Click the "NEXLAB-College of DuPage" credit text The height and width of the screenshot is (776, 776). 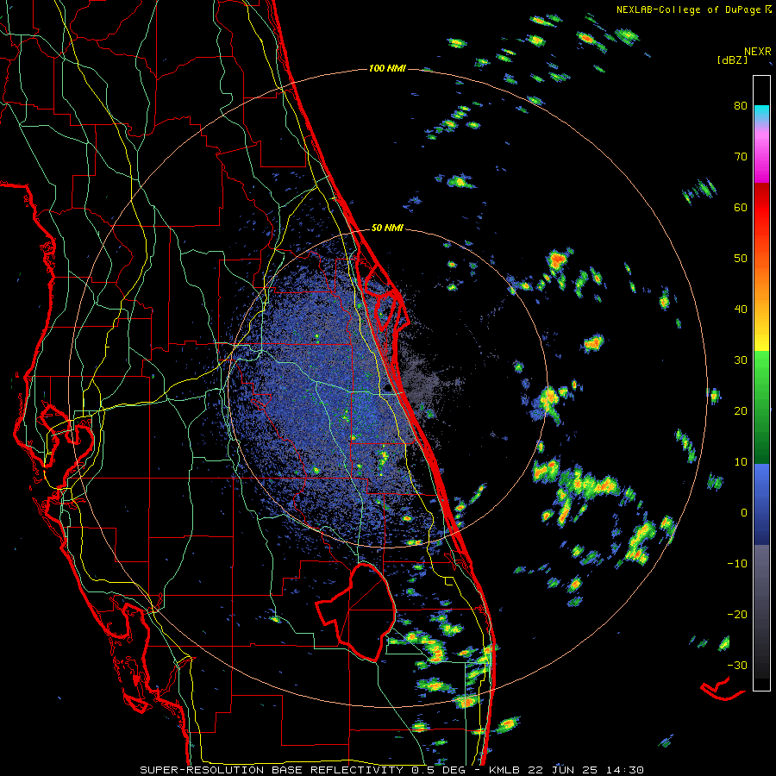click(x=688, y=9)
